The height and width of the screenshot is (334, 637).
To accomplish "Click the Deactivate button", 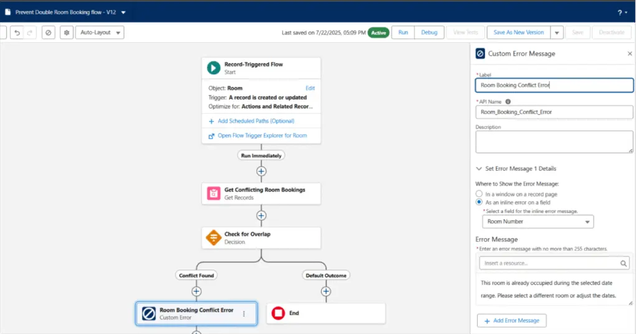I will pyautogui.click(x=611, y=32).
